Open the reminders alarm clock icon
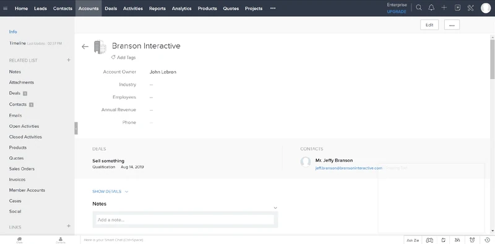495x244 pixels. click(x=472, y=240)
